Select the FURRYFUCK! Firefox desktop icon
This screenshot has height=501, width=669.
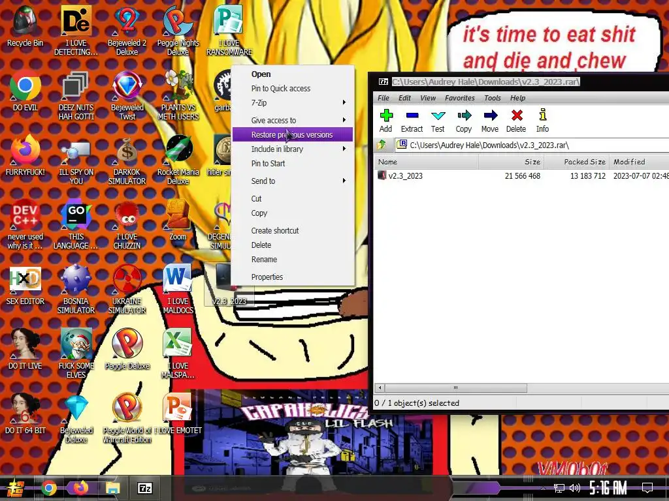point(25,155)
